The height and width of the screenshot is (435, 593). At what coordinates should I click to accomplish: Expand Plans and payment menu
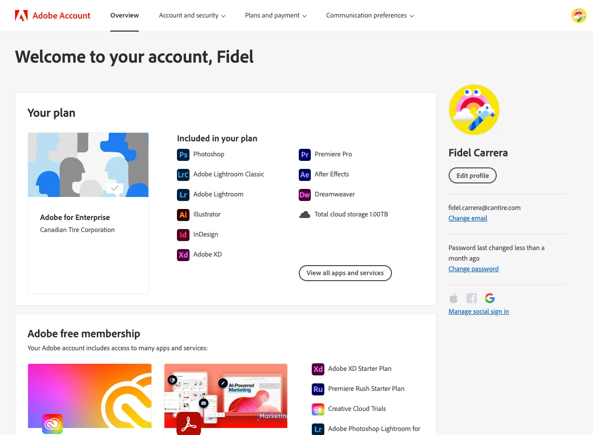(276, 16)
